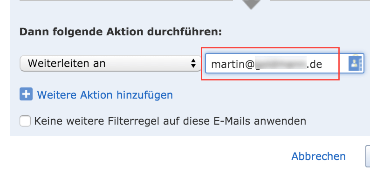The width and height of the screenshot is (370, 173).
Task: Toggle via label "Keine weitere Filterregel auf diese E-Mails anwenden"
Action: click(x=170, y=121)
